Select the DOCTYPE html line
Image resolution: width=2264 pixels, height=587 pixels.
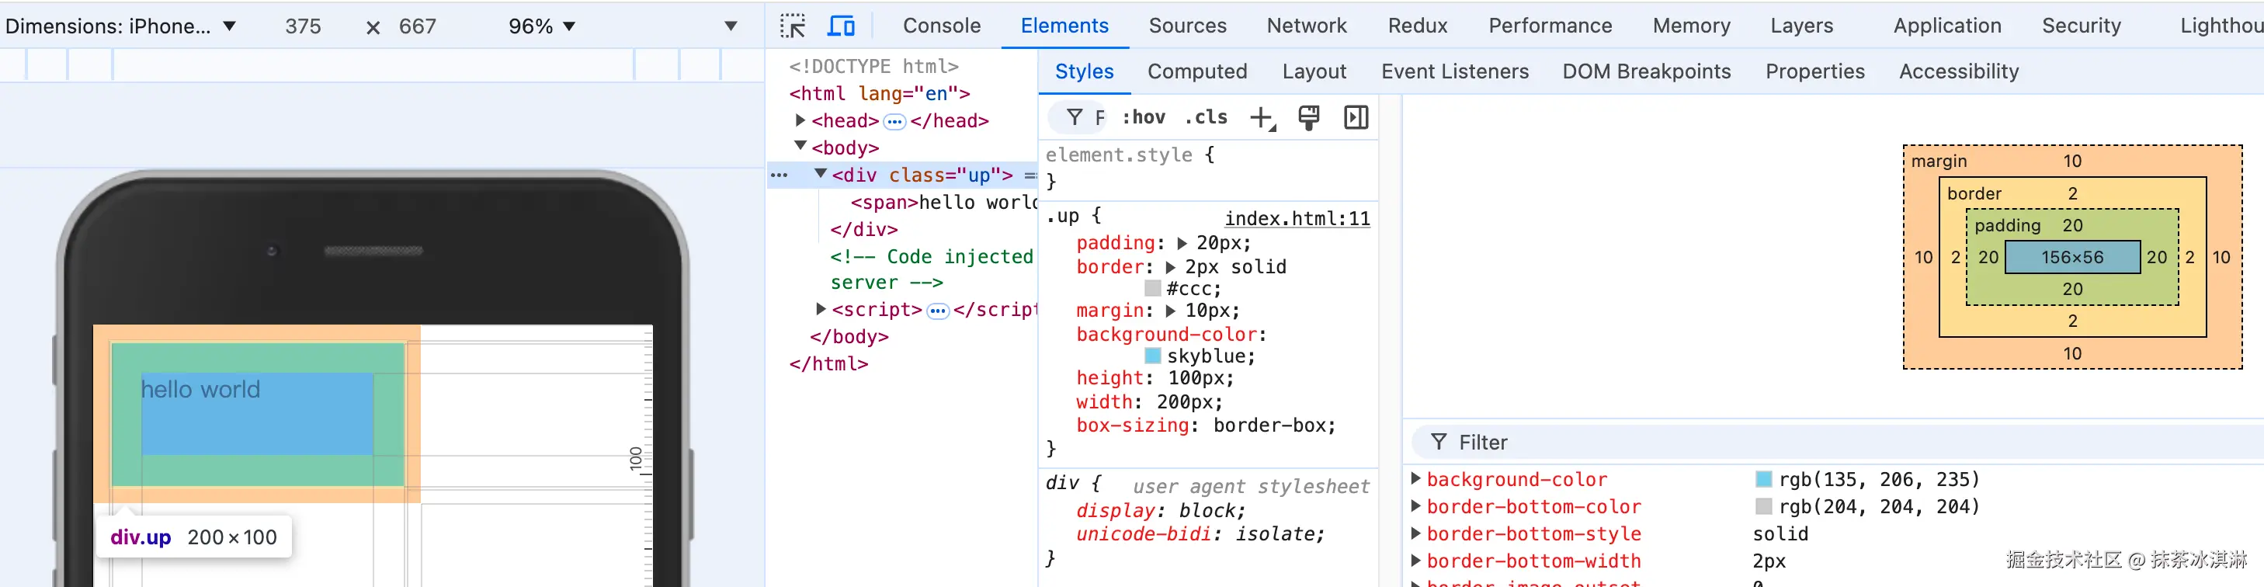(x=873, y=66)
